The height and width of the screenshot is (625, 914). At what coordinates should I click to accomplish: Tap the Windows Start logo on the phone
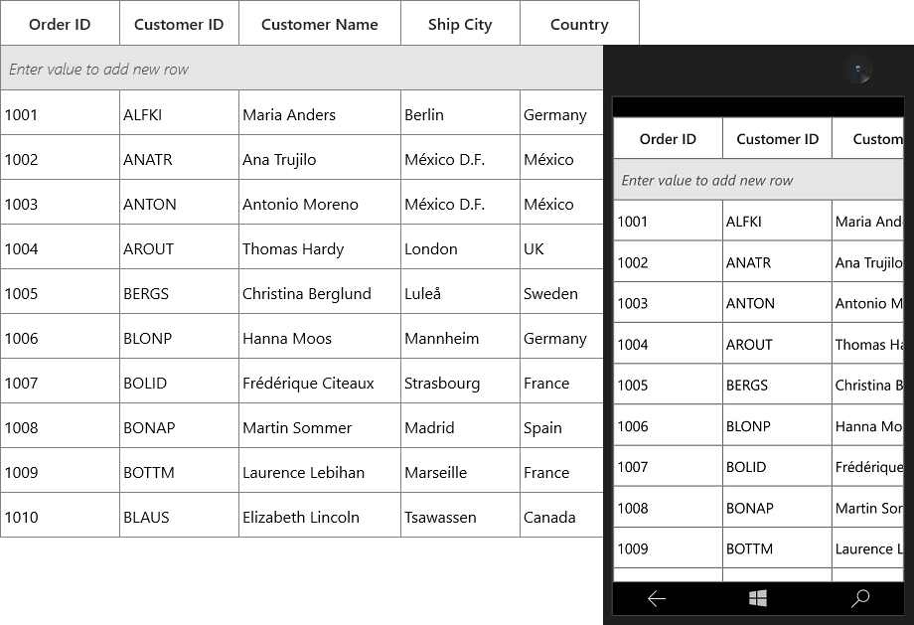tap(758, 598)
